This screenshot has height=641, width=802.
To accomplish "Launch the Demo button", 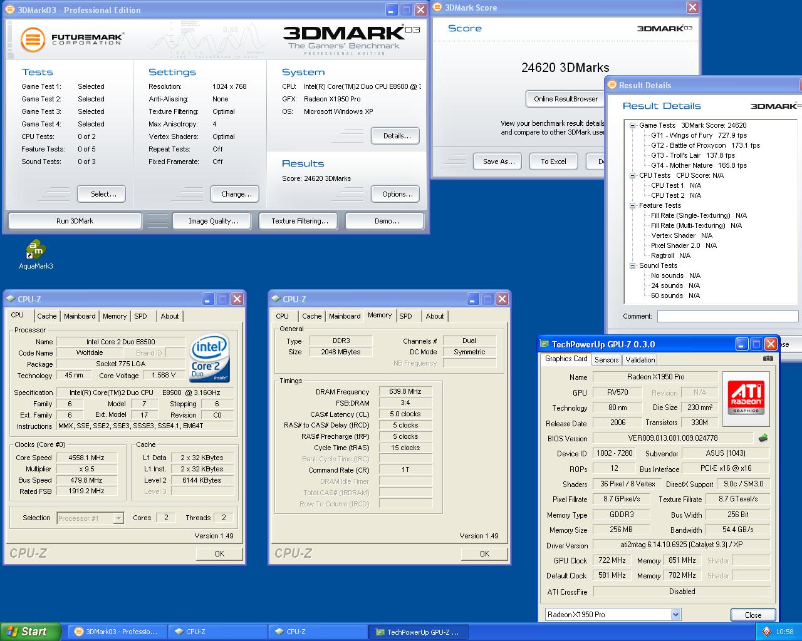I will (386, 221).
